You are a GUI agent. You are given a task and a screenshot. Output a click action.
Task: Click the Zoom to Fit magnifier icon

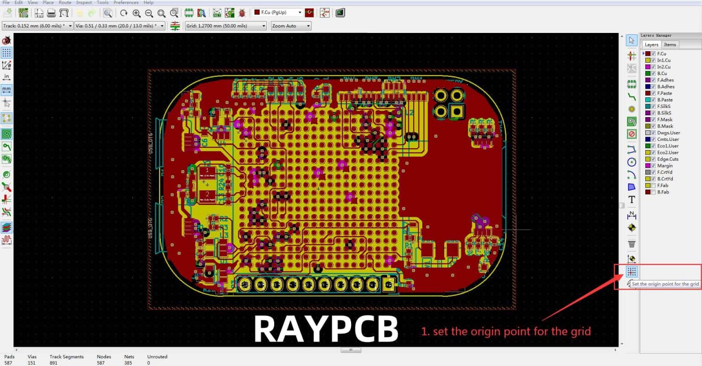161,12
